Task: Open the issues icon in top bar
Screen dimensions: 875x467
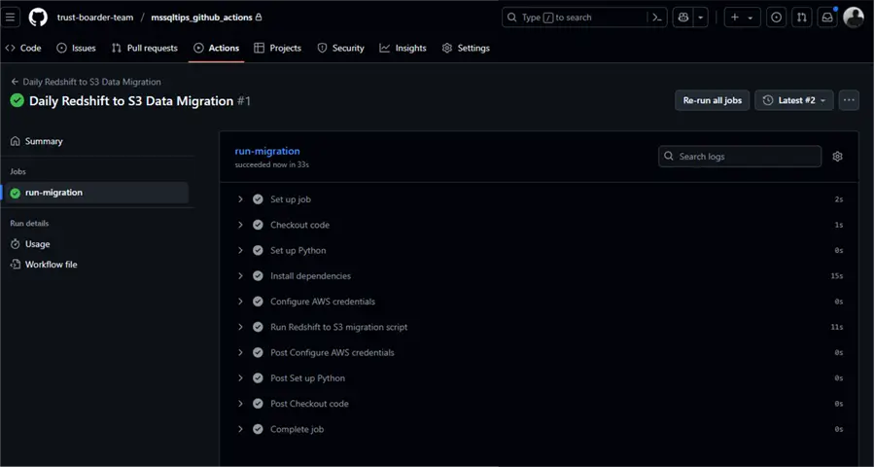Action: point(776,18)
